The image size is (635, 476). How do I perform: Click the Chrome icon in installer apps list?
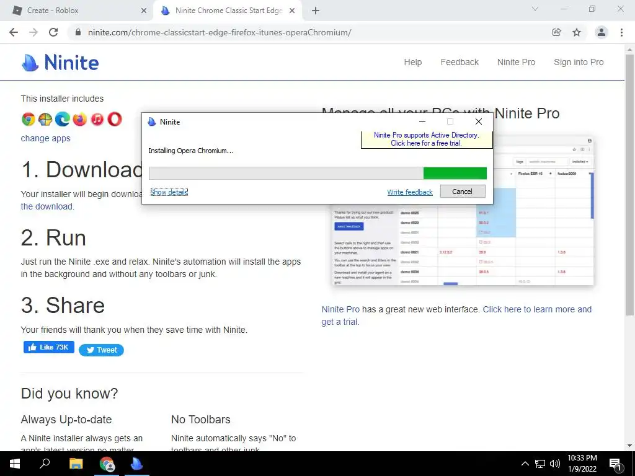pyautogui.click(x=29, y=119)
